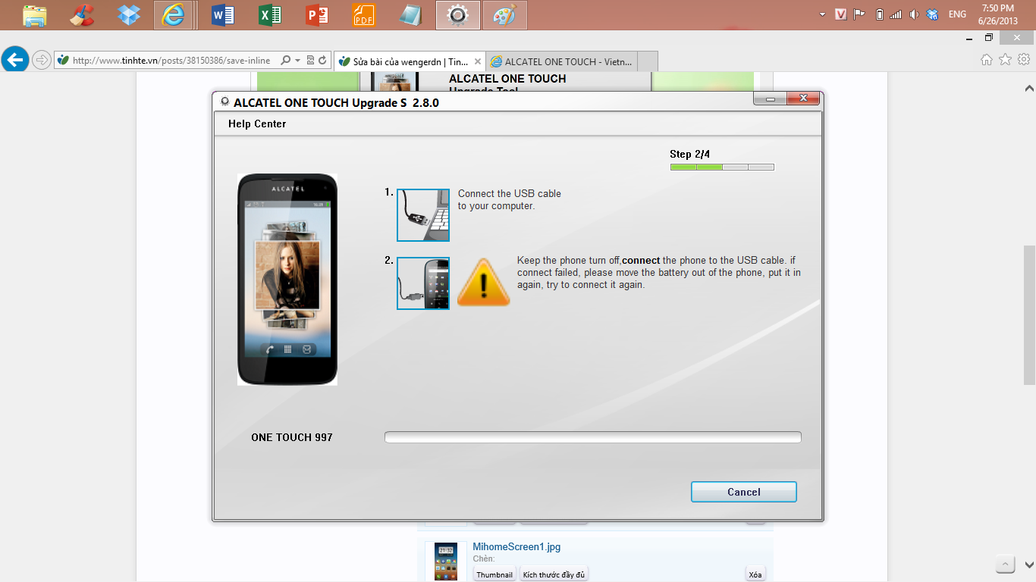The height and width of the screenshot is (582, 1036).
Task: Open File Explorer from the taskbar
Action: 34,14
